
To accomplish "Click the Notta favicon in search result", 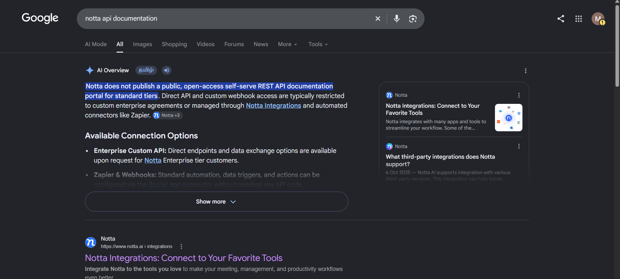I will [x=90, y=242].
